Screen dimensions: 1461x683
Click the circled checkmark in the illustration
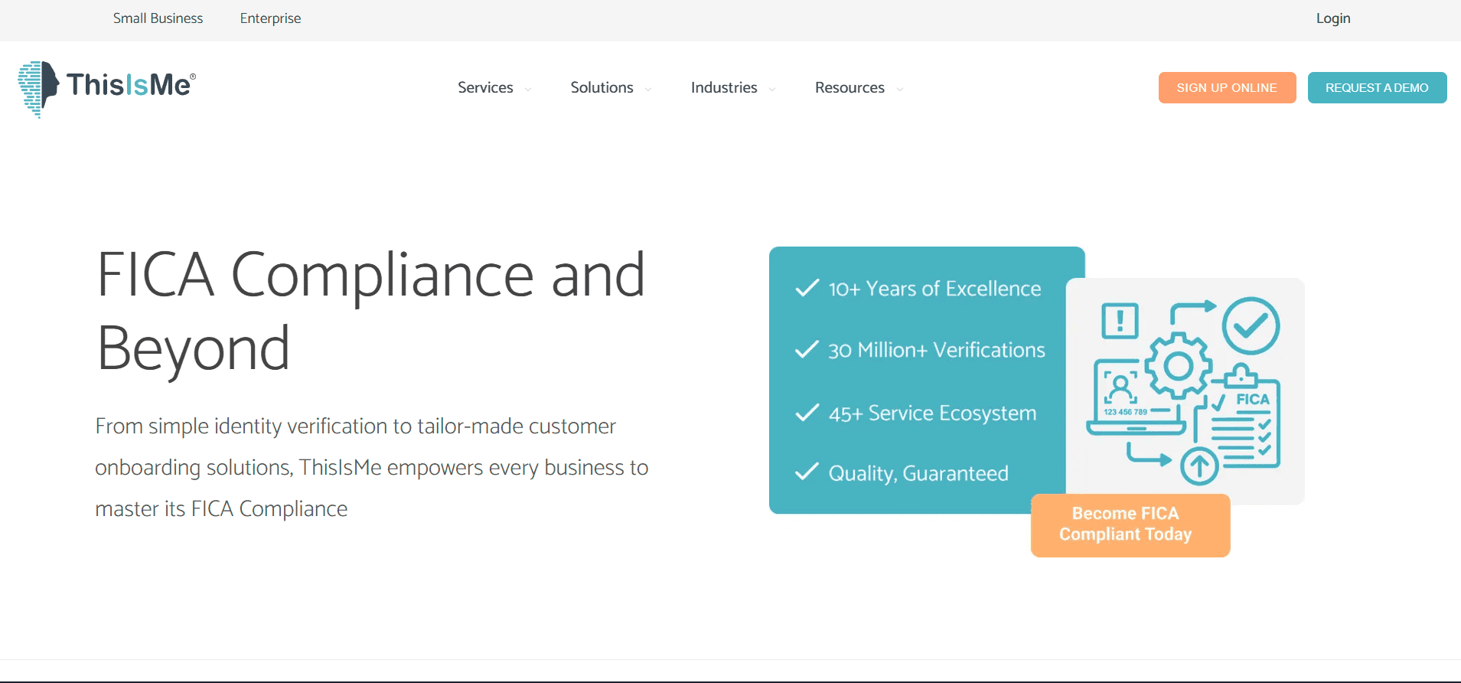tap(1251, 325)
